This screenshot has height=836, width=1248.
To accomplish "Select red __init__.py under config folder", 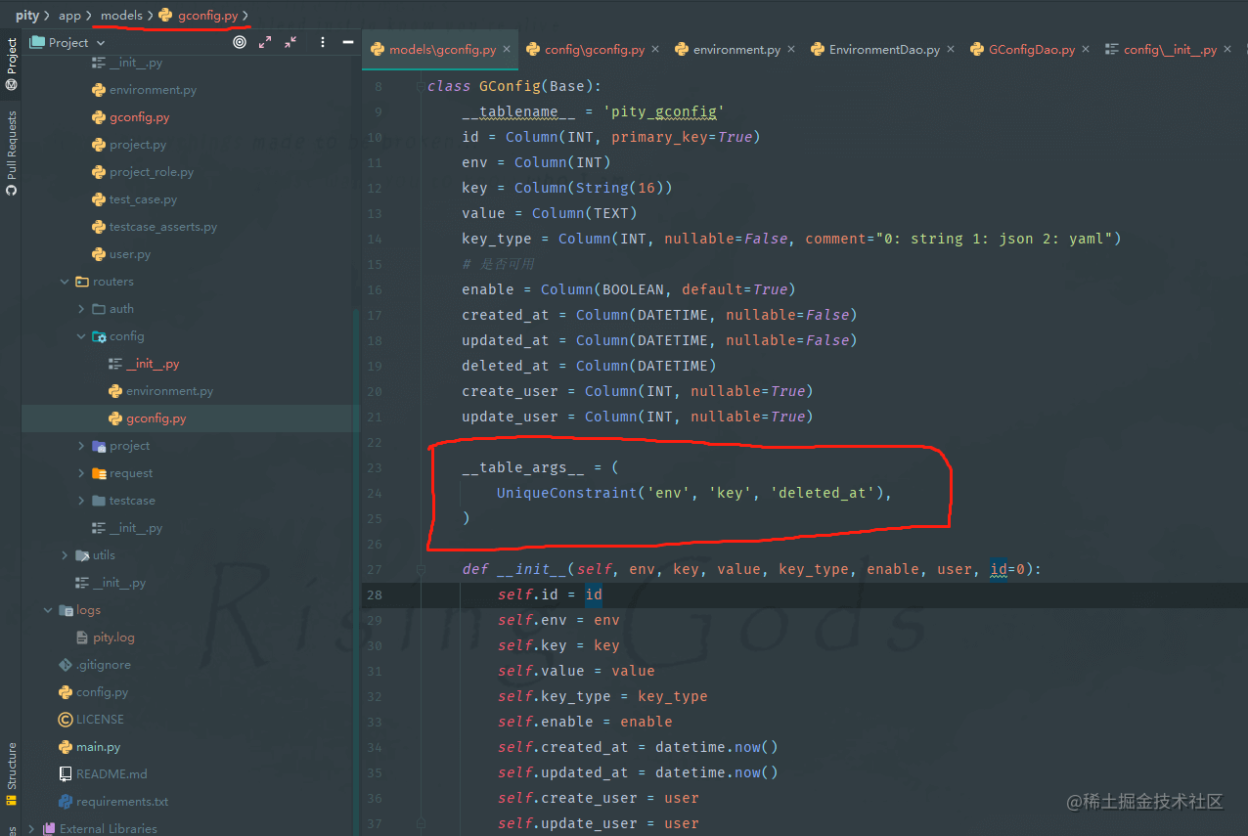I will point(153,364).
